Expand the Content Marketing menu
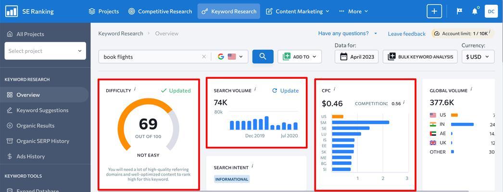The width and height of the screenshot is (503, 192). (x=297, y=12)
